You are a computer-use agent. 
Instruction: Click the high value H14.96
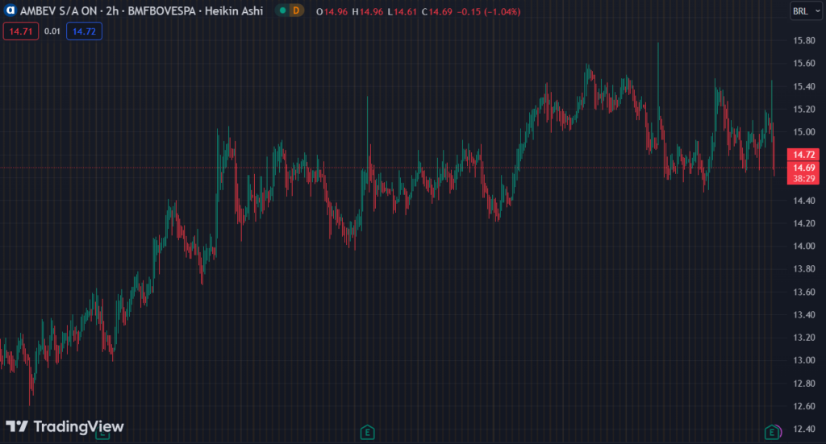(368, 11)
